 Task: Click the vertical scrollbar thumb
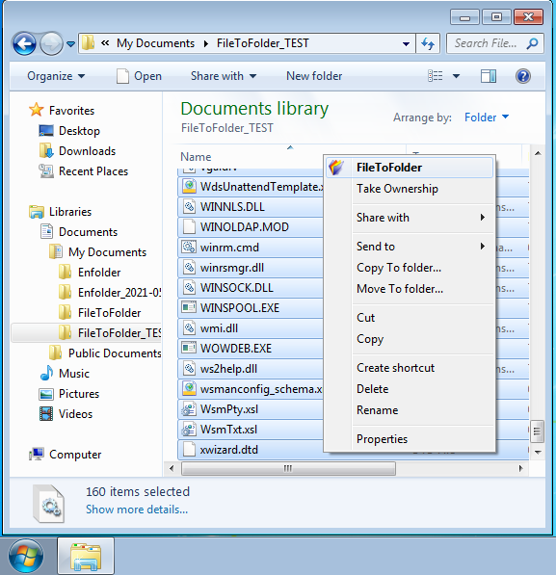[x=538, y=431]
